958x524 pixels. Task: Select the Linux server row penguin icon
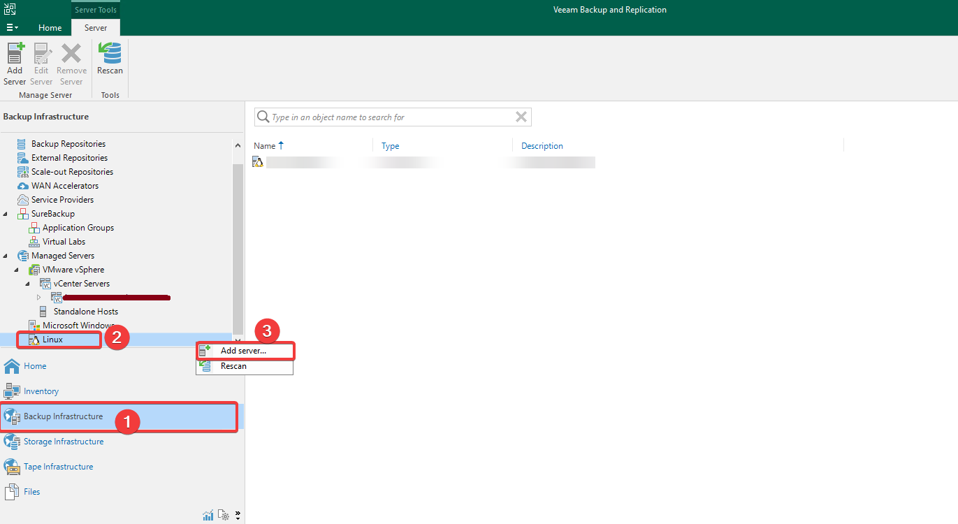(x=258, y=162)
